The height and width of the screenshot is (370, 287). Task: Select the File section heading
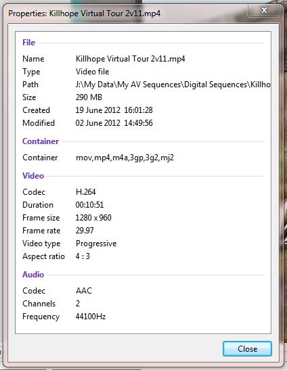click(x=29, y=43)
